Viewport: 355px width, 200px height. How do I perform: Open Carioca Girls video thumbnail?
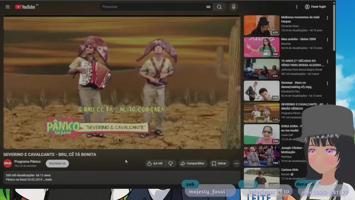262,178
